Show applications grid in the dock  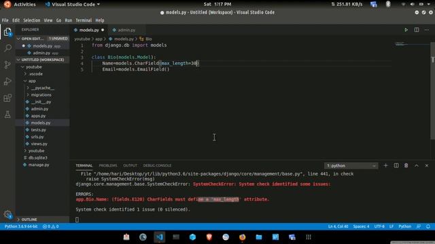click(309, 237)
